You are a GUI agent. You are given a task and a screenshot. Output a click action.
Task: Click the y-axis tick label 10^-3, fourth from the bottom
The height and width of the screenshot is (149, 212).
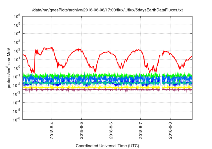point(17,94)
